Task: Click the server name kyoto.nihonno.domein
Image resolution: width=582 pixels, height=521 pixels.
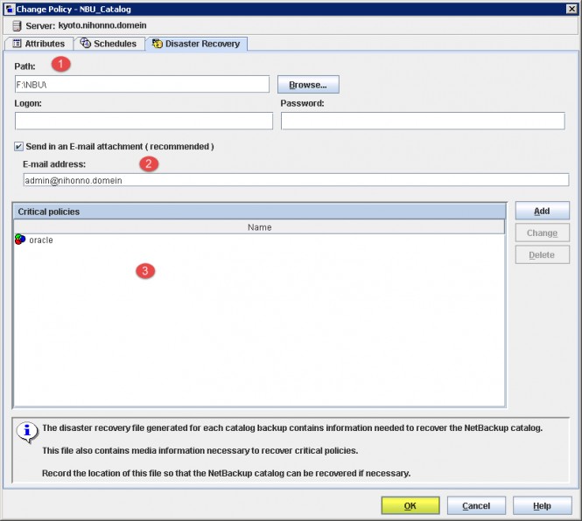Action: [102, 25]
